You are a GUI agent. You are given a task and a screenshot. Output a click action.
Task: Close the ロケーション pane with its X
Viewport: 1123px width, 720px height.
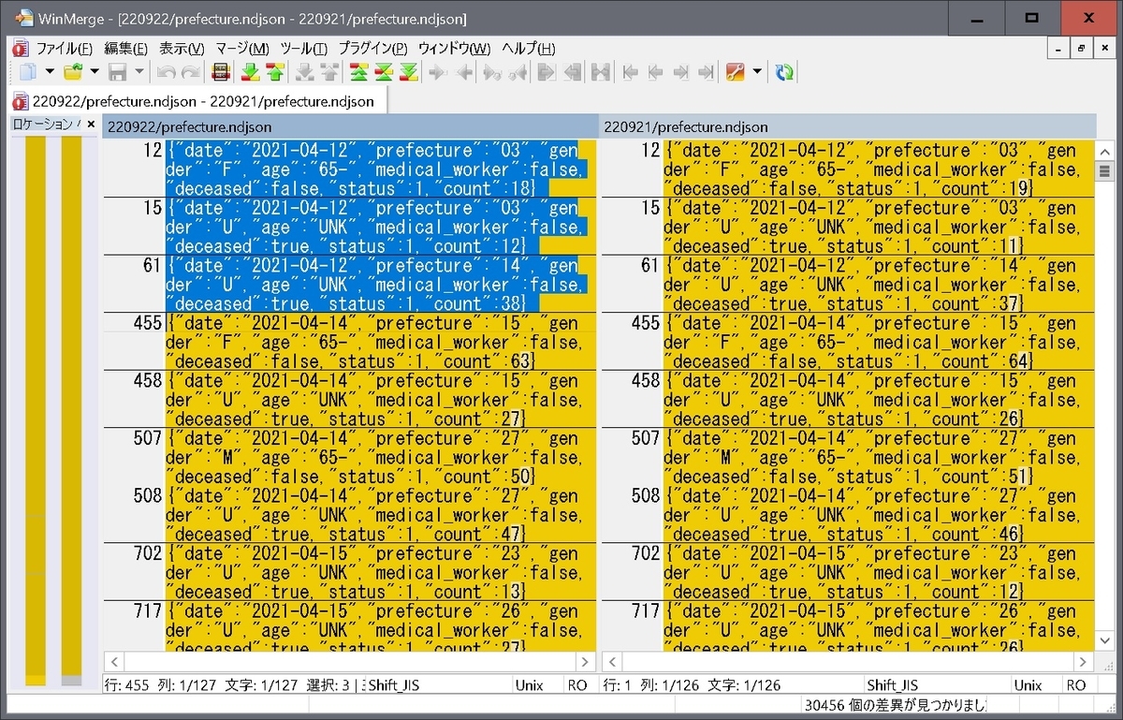coord(91,124)
